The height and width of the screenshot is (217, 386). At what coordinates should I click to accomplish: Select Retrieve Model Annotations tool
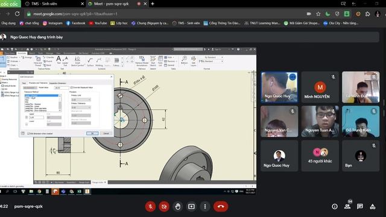tap(142, 61)
